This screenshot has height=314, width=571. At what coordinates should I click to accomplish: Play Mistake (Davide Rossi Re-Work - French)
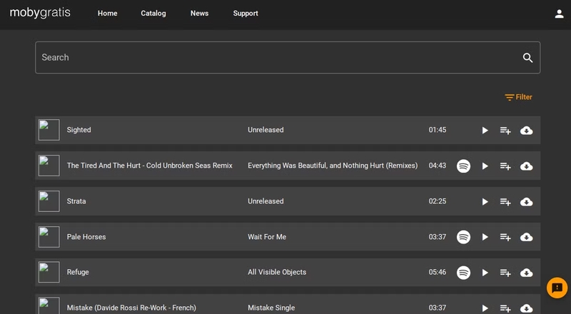[485, 308]
